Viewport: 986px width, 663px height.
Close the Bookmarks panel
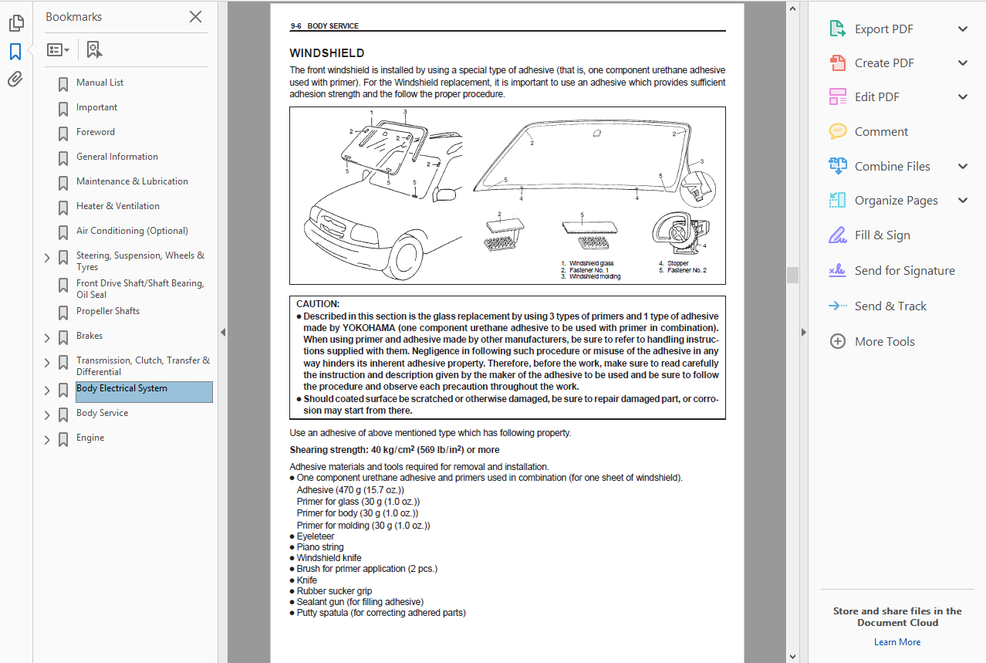tap(195, 16)
